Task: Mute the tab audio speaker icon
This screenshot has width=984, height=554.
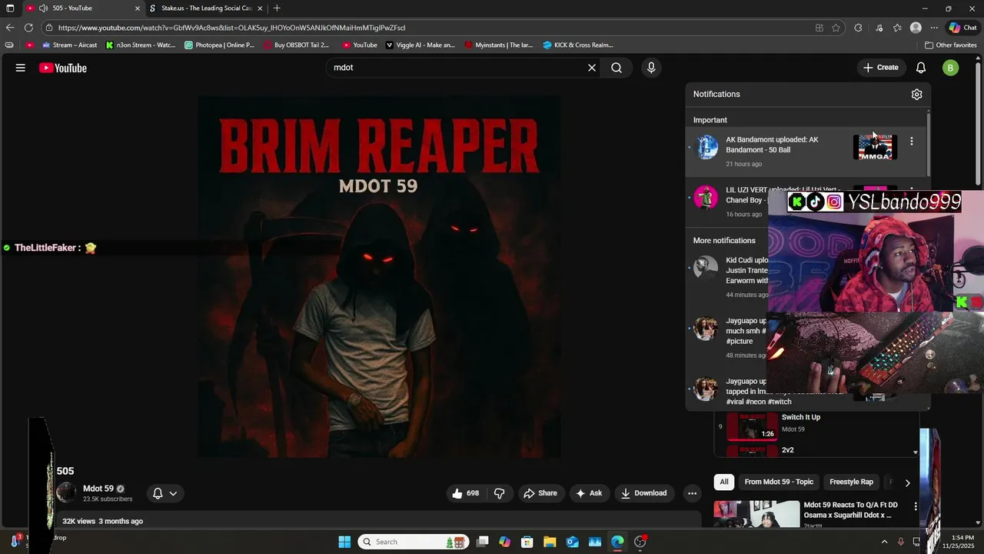Action: (x=43, y=8)
